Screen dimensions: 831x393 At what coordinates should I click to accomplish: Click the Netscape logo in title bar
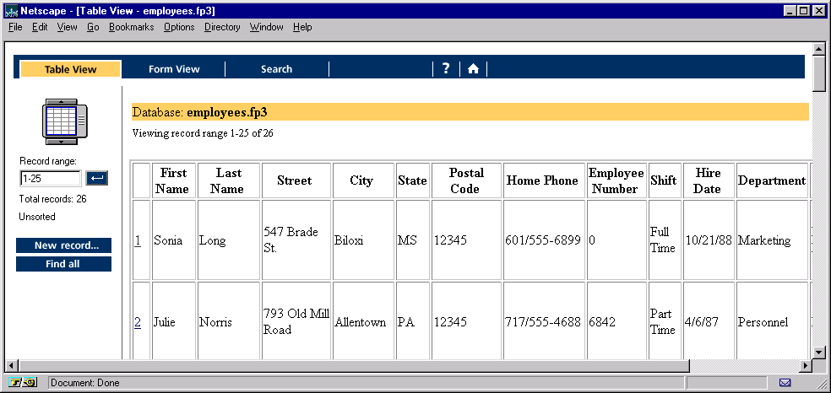click(11, 11)
